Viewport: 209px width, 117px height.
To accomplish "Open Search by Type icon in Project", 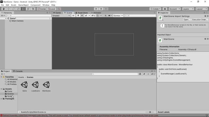I will click(140, 74).
